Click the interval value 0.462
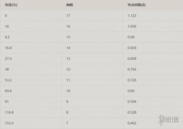Image resolution: width=183 pixels, height=129 pixels. [x=132, y=123]
